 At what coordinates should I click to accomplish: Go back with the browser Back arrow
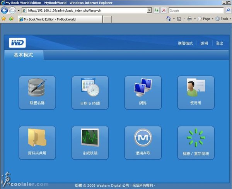coord(4,10)
